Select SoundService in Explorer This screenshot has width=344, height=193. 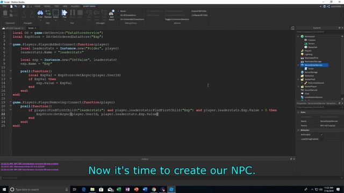[311, 90]
